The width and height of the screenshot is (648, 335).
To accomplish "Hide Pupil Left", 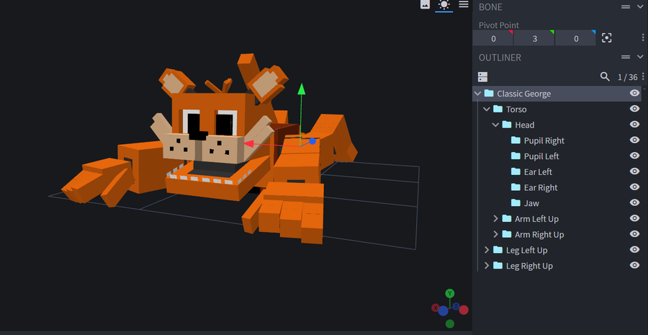I will (x=634, y=156).
